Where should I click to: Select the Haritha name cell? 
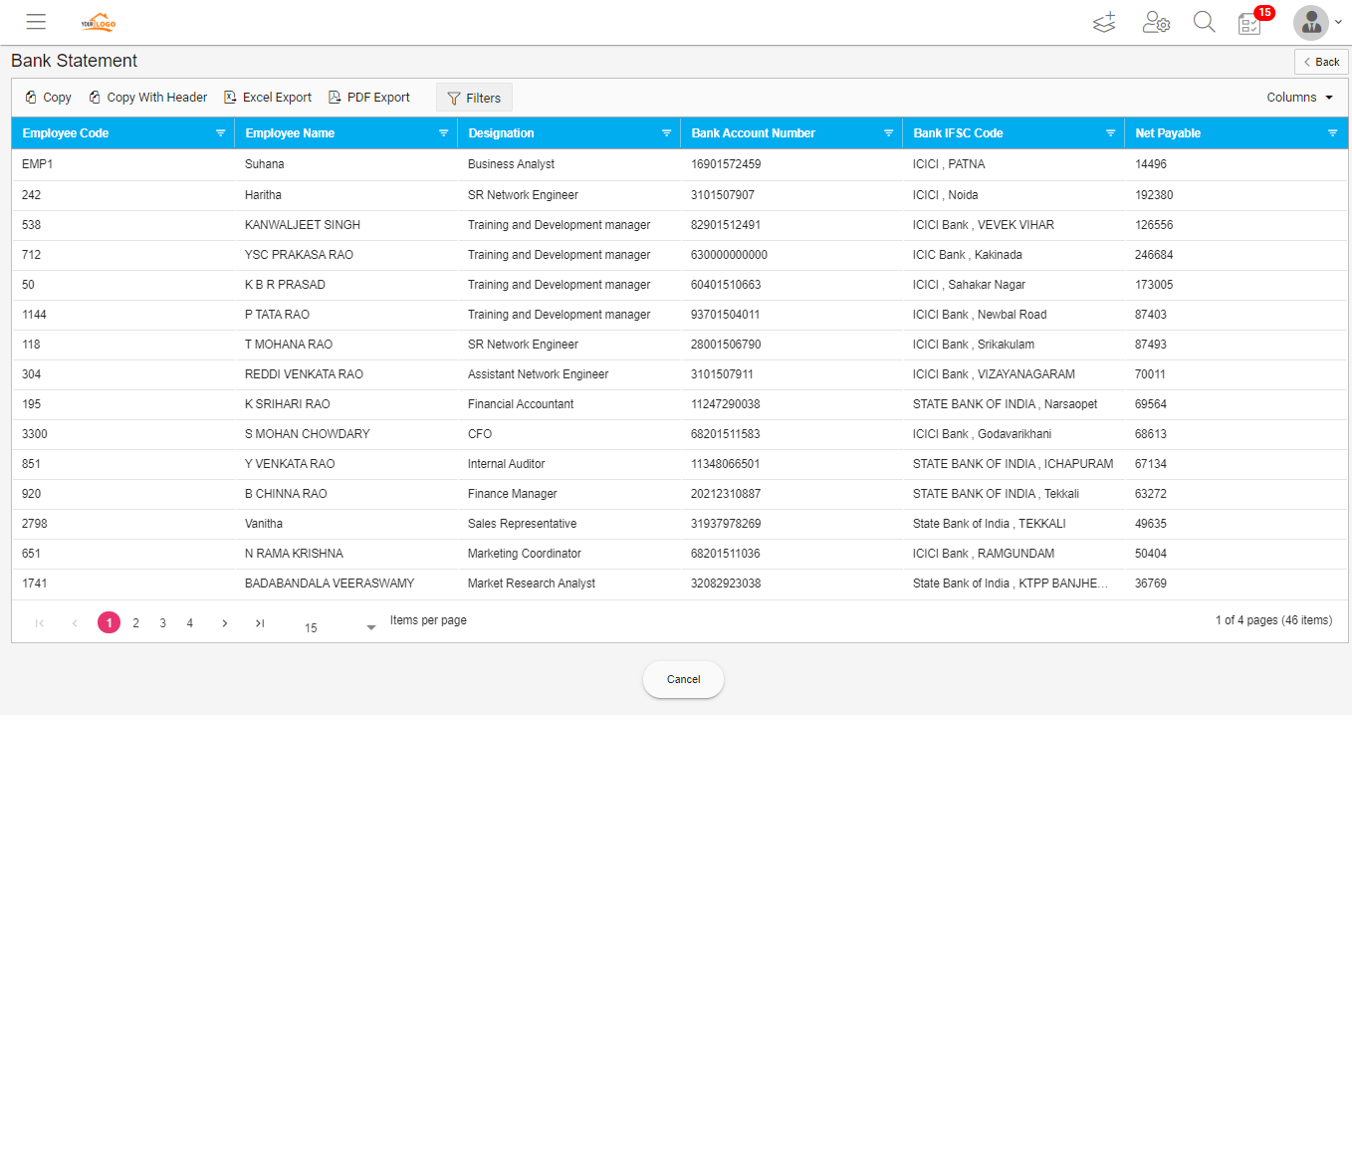click(x=263, y=195)
